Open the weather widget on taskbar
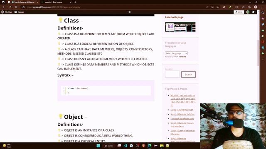 pos(7,146)
